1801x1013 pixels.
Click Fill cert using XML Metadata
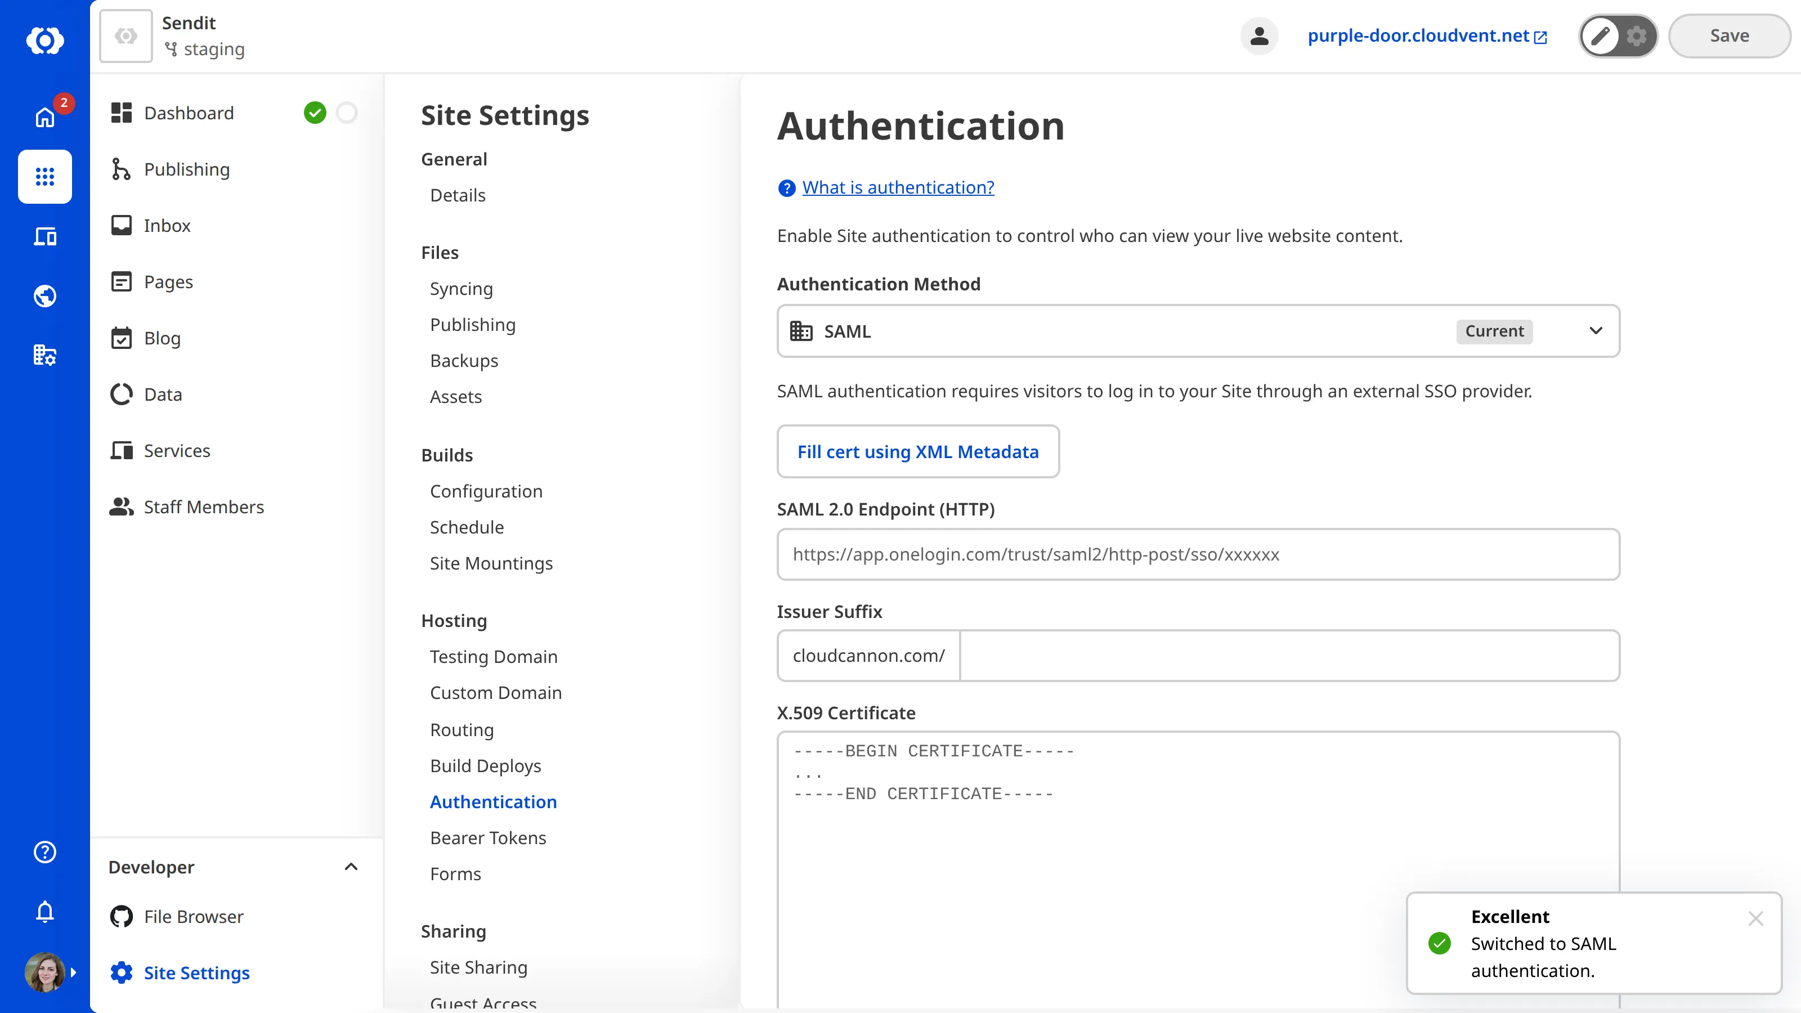click(917, 451)
